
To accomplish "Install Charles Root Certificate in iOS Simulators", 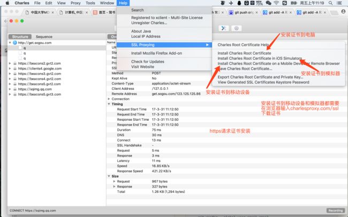I will pos(278,58).
